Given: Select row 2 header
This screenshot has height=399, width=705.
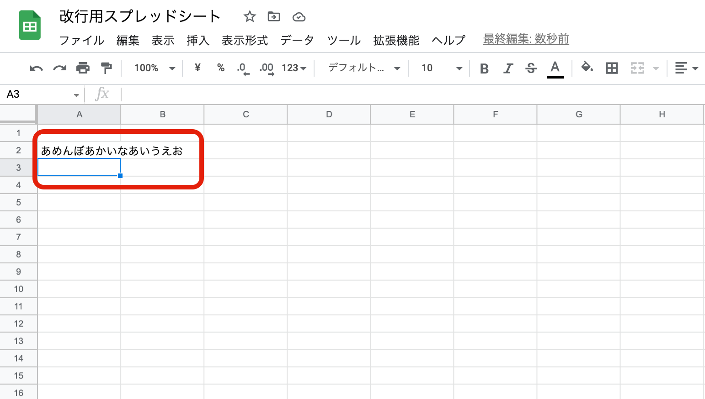Looking at the screenshot, I should tap(18, 150).
